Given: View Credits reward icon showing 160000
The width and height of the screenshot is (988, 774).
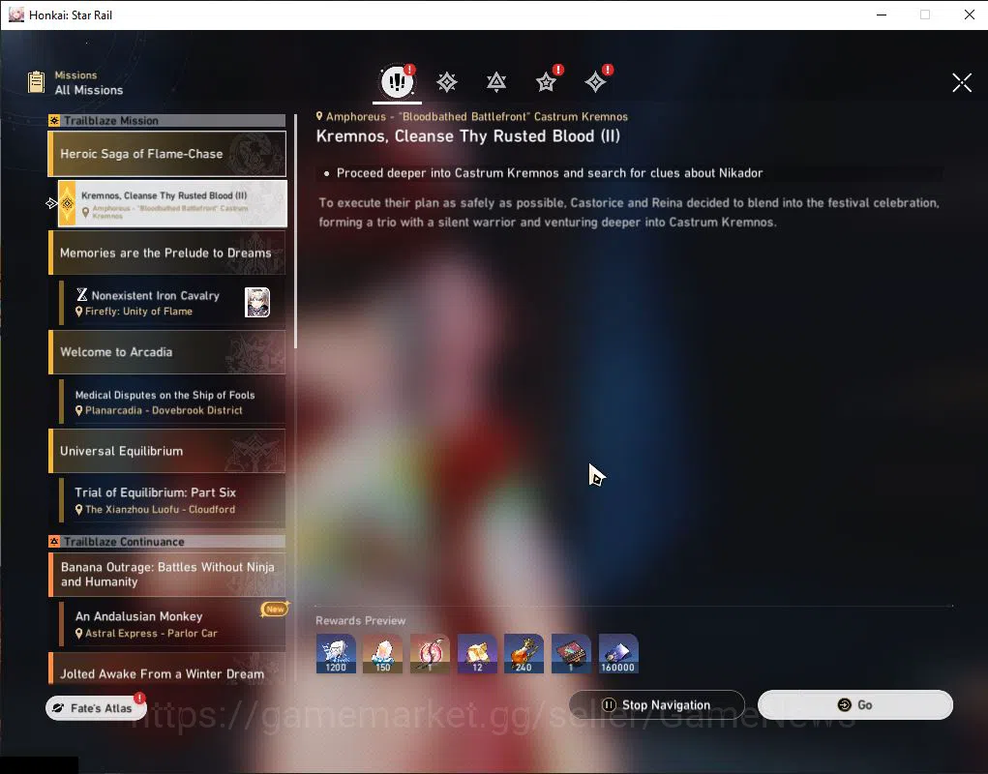Looking at the screenshot, I should (618, 654).
